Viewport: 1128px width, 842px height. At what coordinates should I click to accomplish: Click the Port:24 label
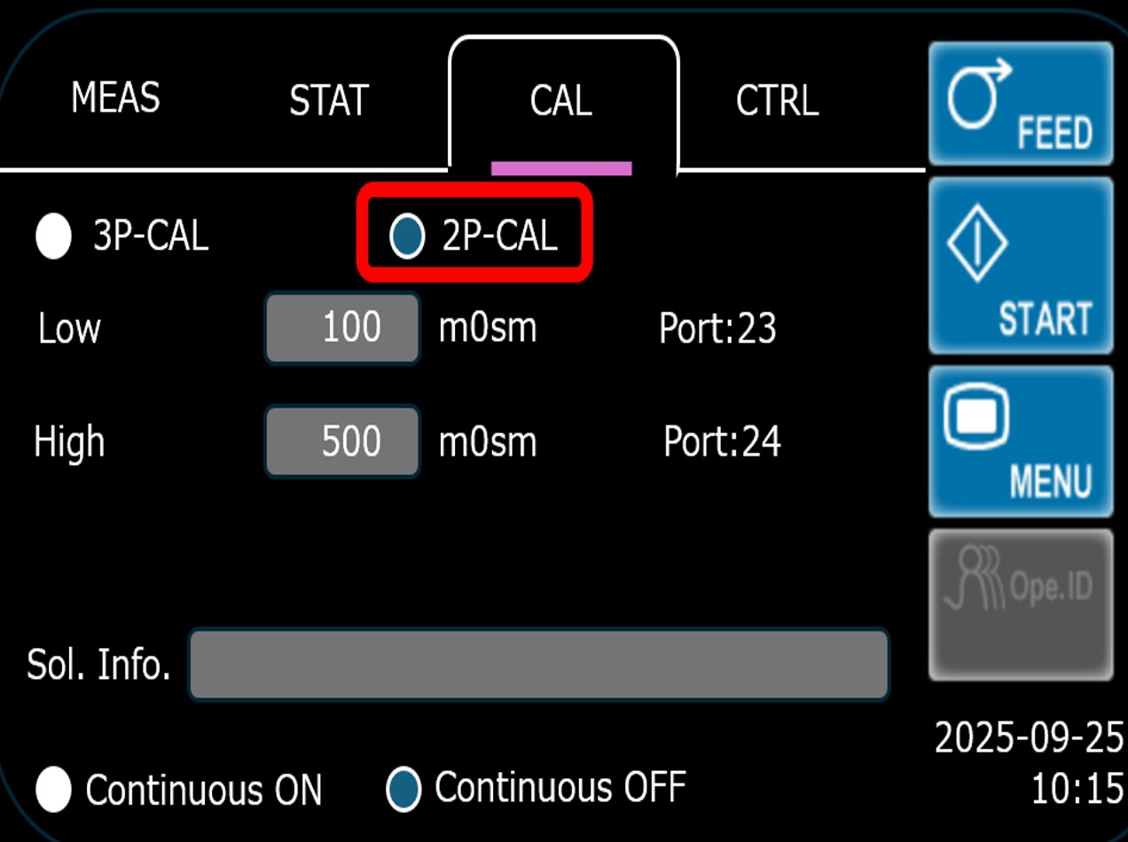722,441
